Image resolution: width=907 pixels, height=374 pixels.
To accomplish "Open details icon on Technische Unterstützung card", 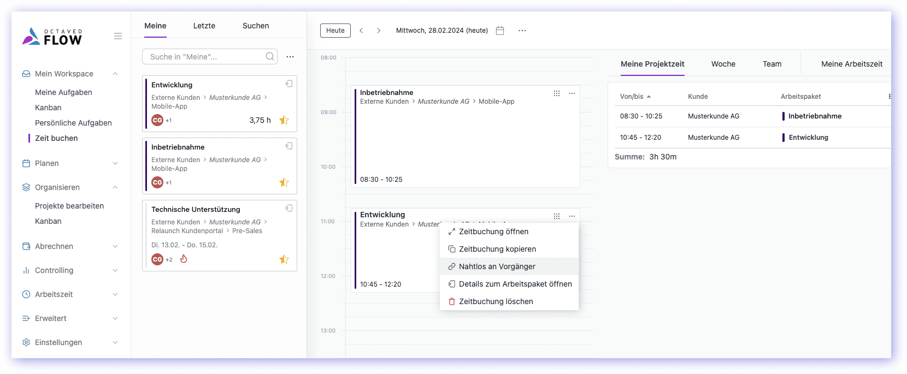I will pos(289,208).
